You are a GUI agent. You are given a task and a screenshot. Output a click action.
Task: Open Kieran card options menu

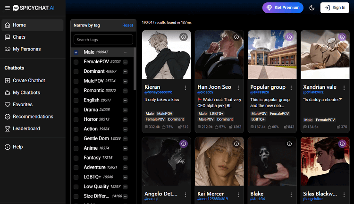tap(185, 88)
